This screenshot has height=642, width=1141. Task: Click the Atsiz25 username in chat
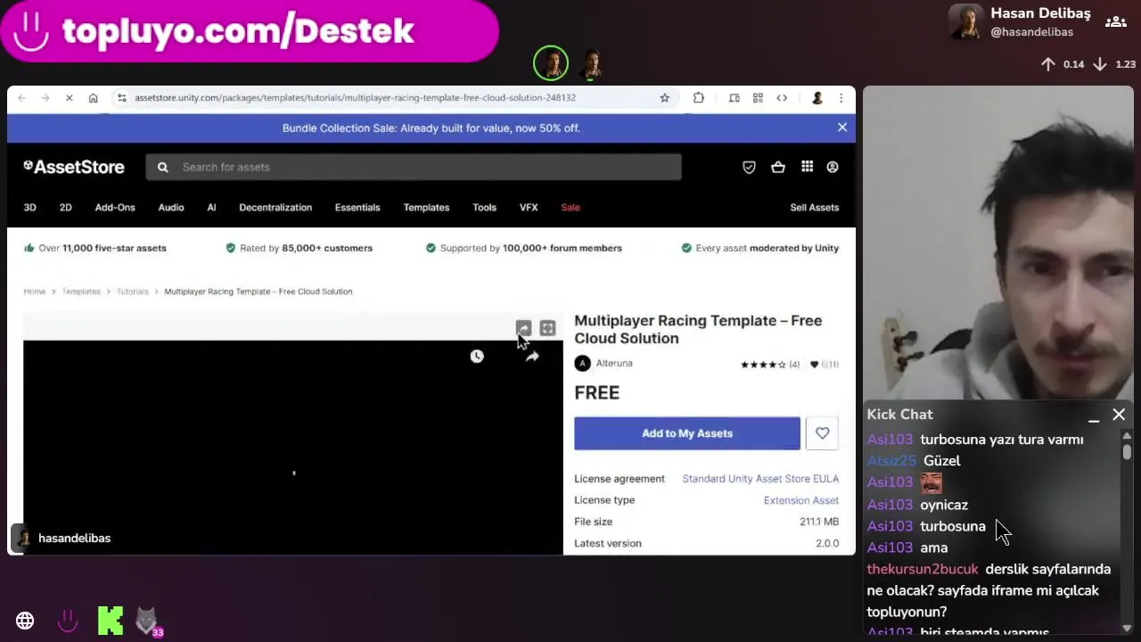(x=891, y=461)
